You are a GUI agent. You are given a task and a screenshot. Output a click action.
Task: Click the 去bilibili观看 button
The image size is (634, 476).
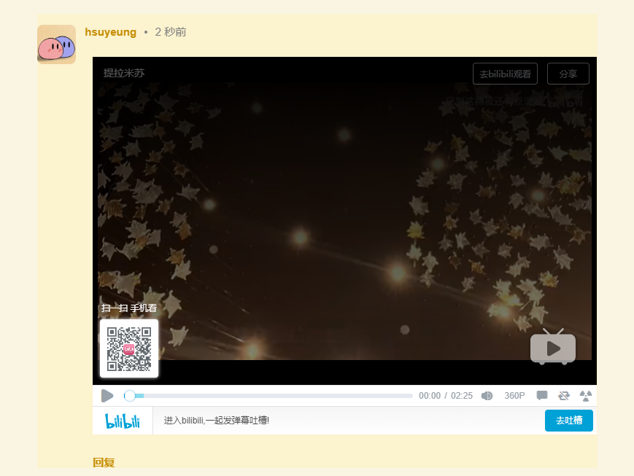pyautogui.click(x=505, y=74)
